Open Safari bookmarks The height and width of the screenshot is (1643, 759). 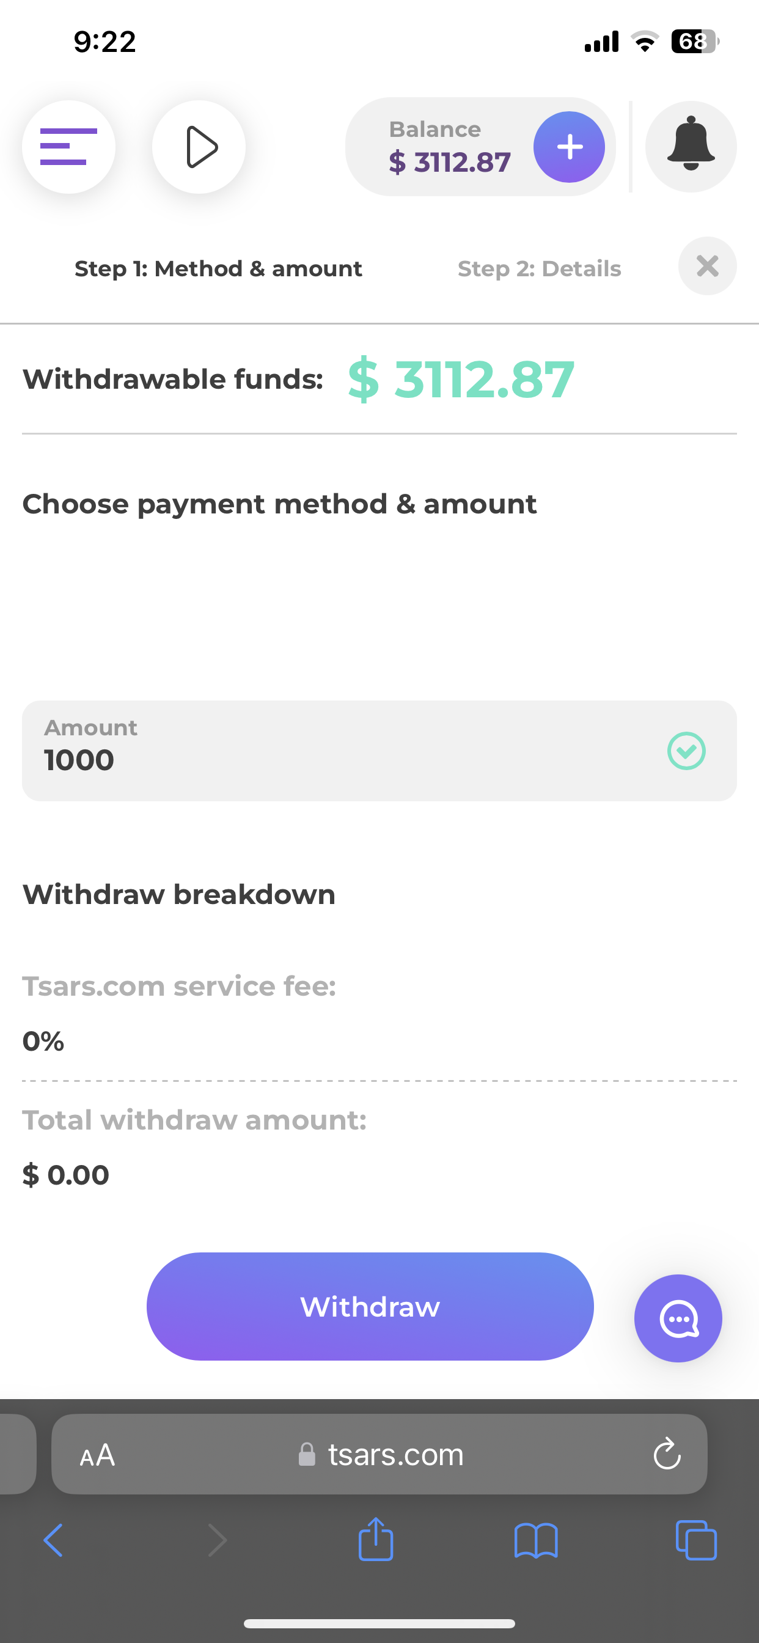coord(536,1540)
